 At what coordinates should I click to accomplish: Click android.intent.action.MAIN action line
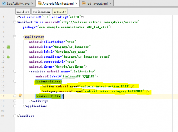click(88, 86)
